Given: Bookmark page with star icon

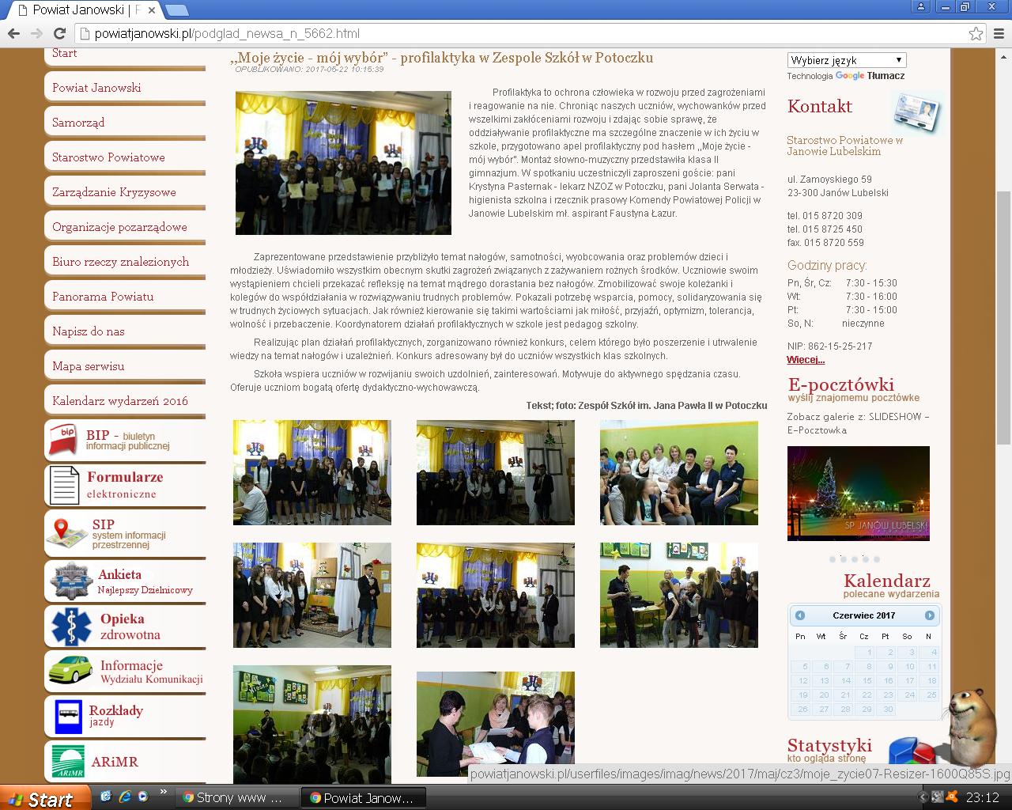Looking at the screenshot, I should click(976, 33).
